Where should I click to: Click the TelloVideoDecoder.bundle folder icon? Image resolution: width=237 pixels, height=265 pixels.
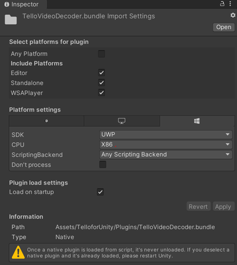click(11, 20)
